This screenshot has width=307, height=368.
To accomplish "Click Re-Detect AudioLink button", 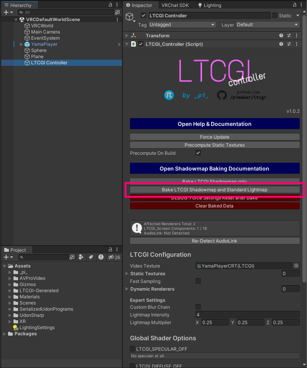I will point(215,241).
